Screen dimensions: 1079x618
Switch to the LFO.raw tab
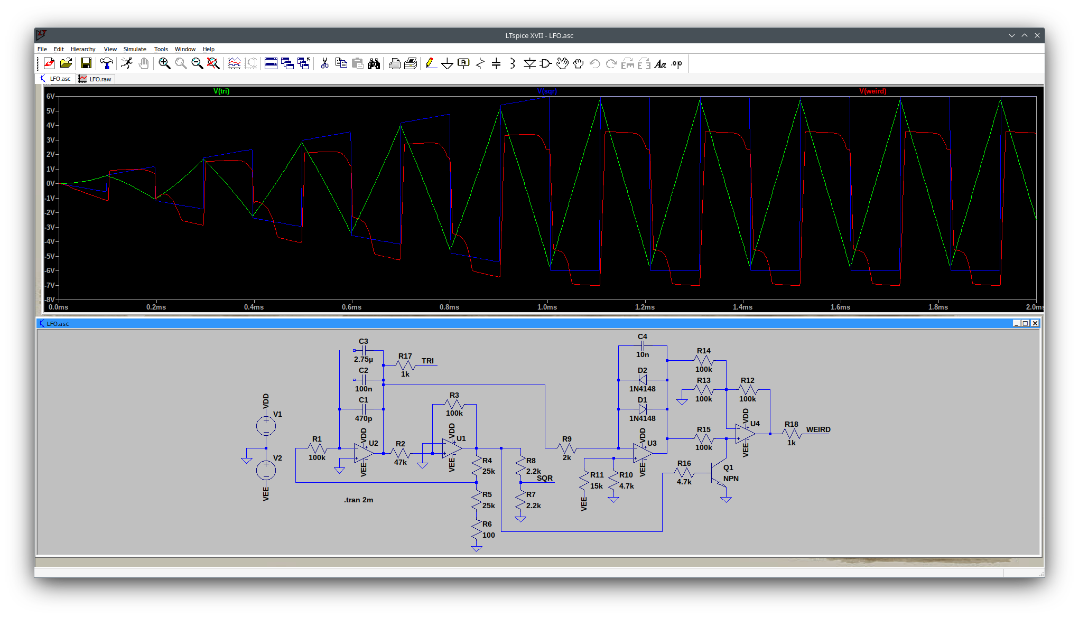point(96,79)
